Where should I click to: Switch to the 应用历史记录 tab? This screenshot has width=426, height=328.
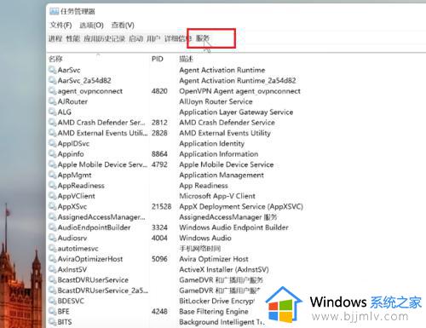pyautogui.click(x=104, y=38)
